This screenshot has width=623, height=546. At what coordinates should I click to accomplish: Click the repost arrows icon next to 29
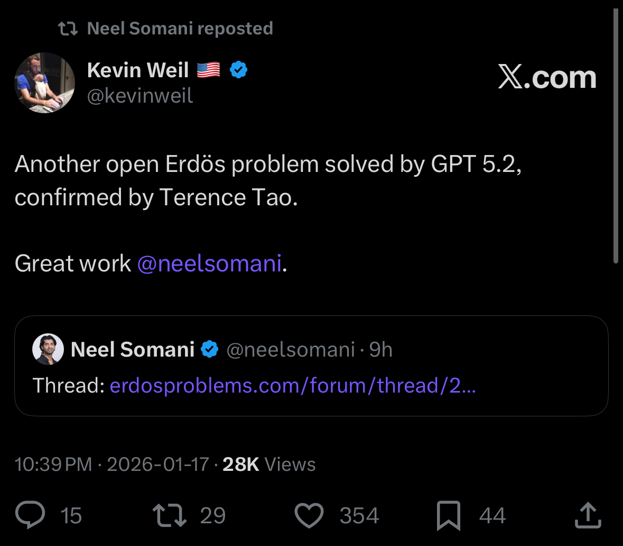(169, 515)
